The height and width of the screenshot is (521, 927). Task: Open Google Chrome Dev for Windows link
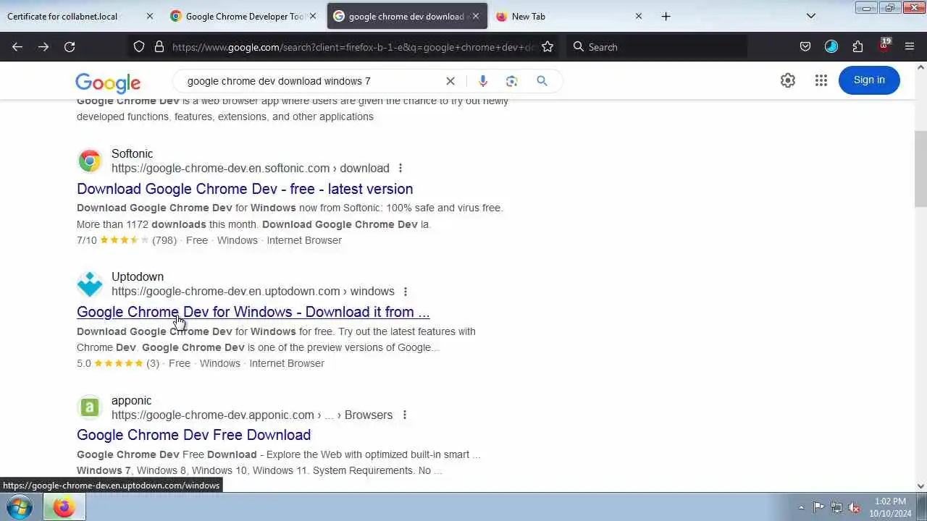click(x=253, y=312)
